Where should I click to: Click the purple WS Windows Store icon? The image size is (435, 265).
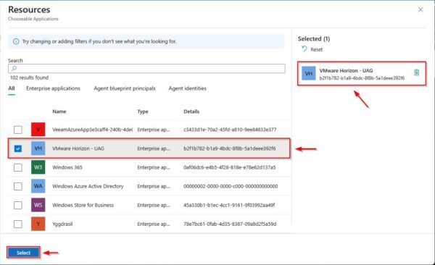38,205
